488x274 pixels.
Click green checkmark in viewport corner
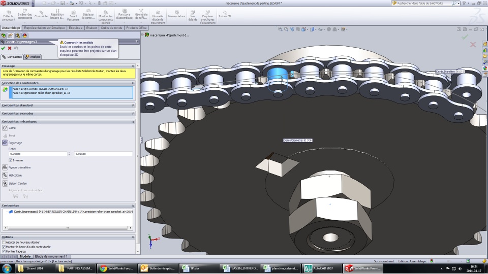(465, 37)
